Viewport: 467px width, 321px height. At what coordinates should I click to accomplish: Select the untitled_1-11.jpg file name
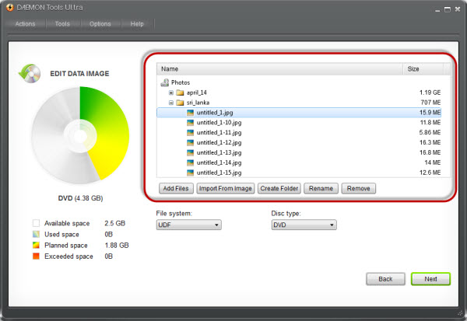click(219, 133)
